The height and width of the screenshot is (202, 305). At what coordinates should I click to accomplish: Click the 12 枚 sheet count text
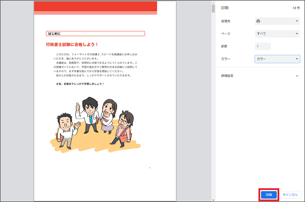coord(296,8)
